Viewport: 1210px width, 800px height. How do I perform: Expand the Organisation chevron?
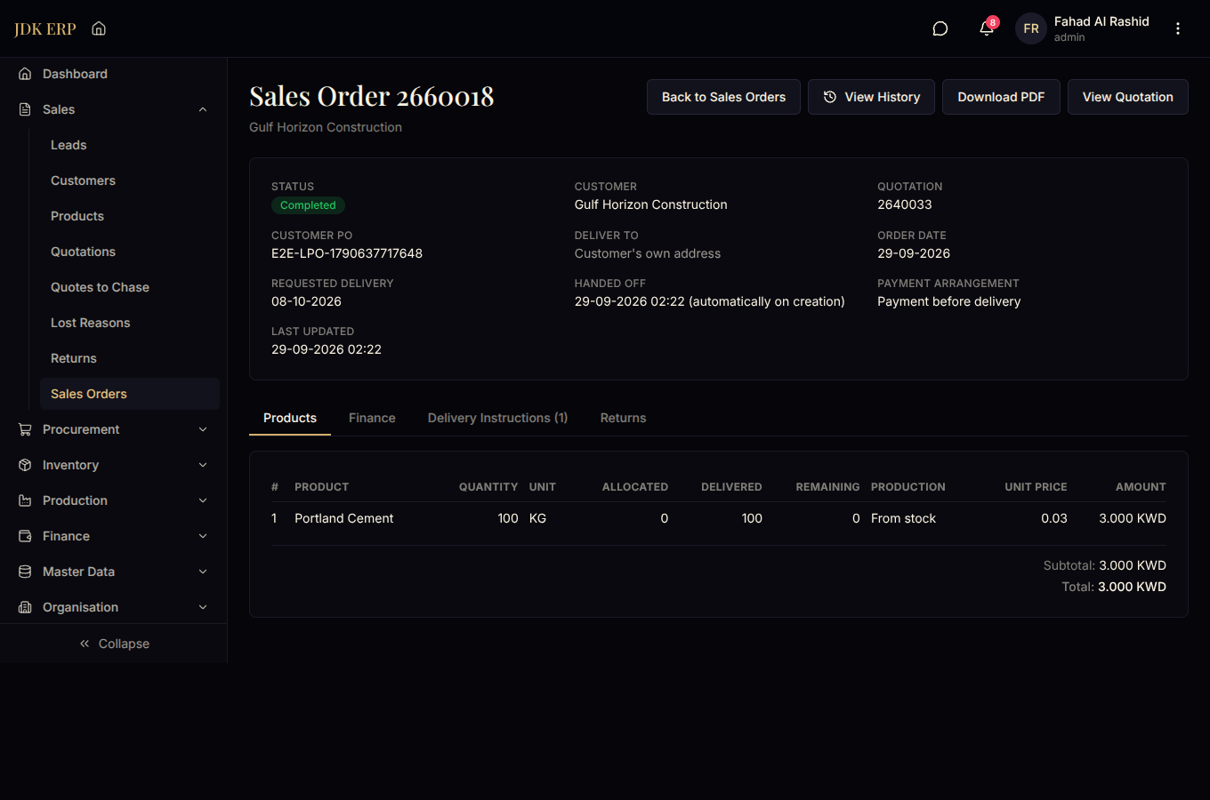(203, 607)
